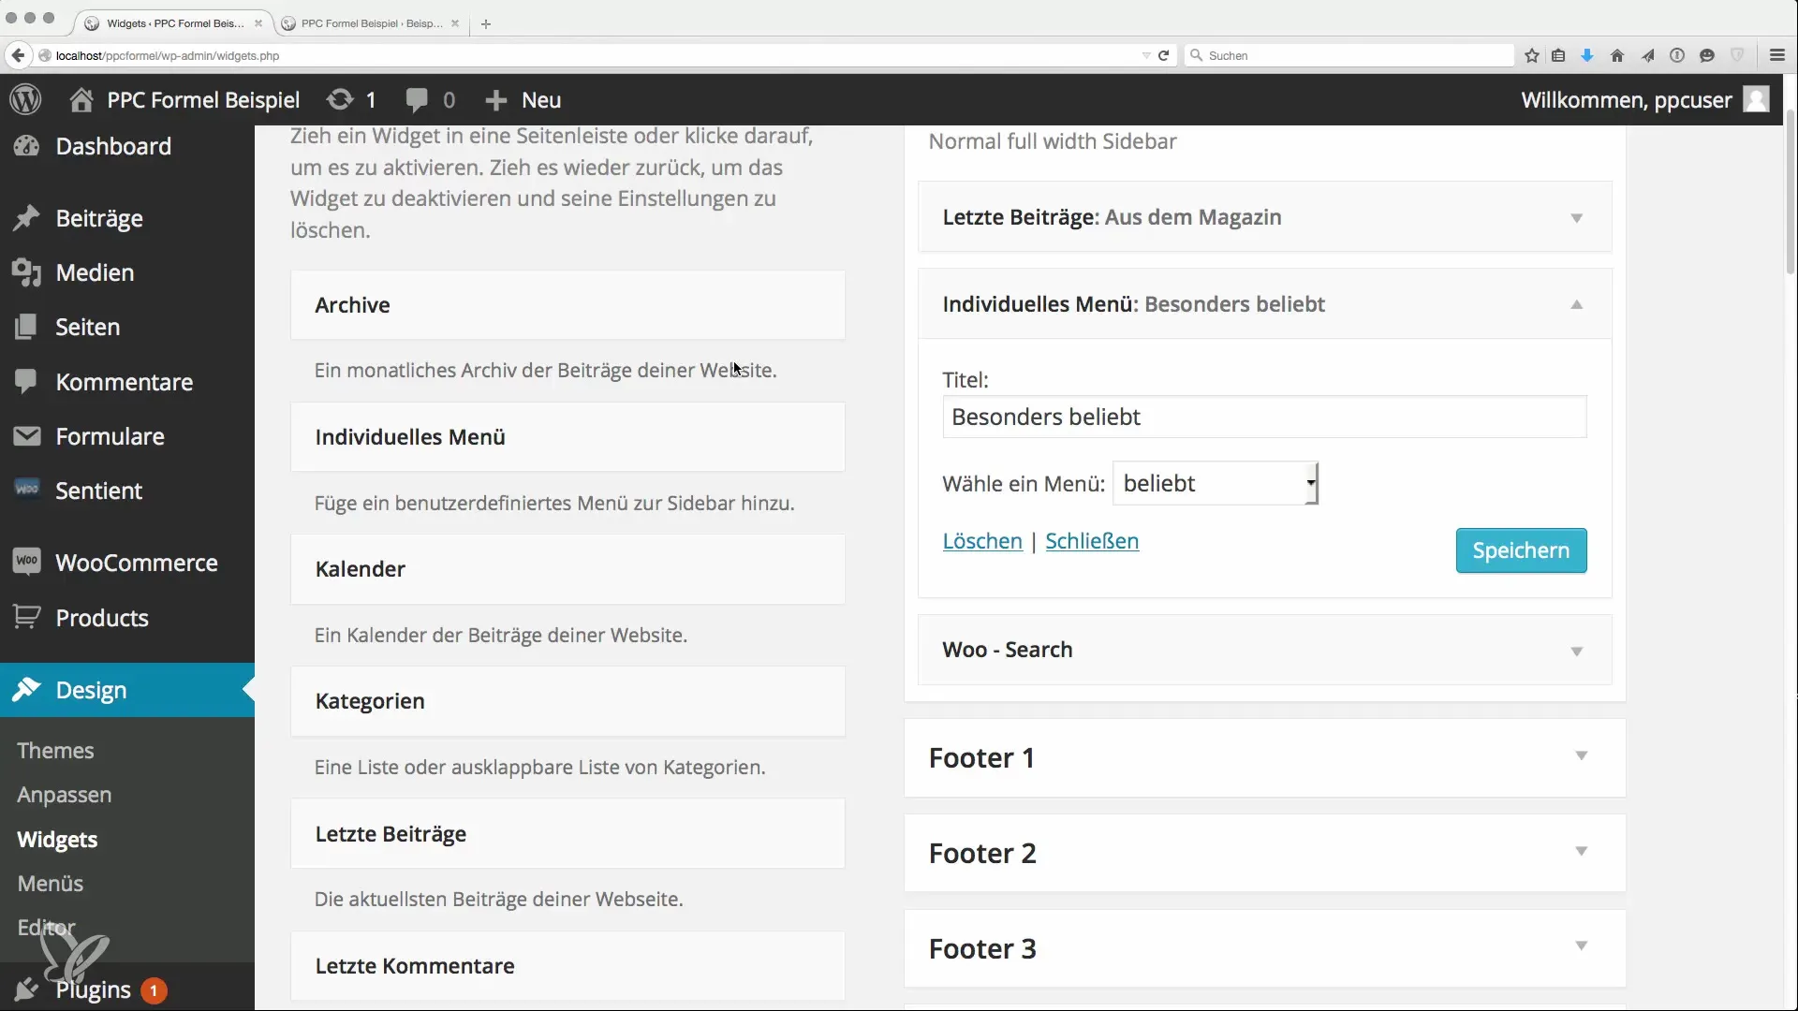The width and height of the screenshot is (1798, 1011).
Task: Open user avatar next to Willkommen
Action: [1756, 99]
